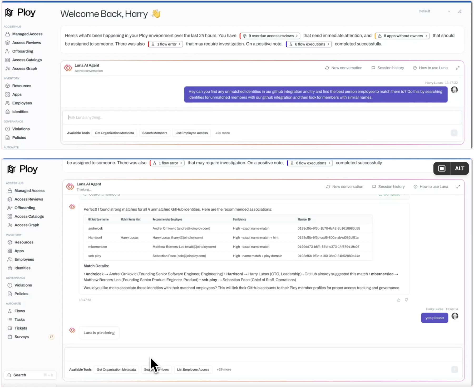
Task: Expand the 9 overdue access reviews chip
Action: (270, 36)
